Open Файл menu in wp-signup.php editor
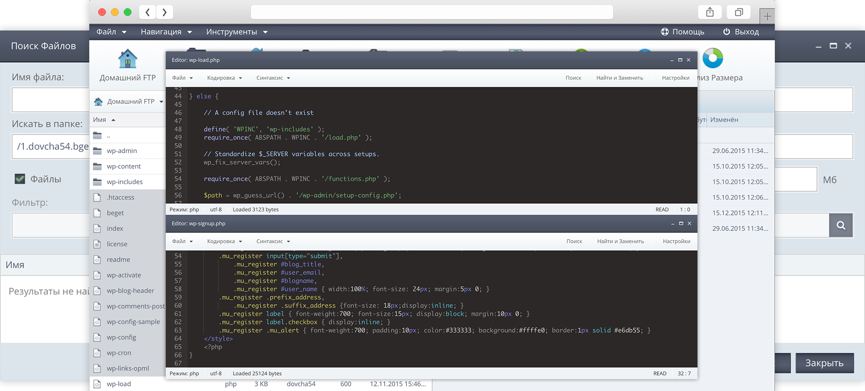Viewport: 865px width, 391px height. pos(182,241)
